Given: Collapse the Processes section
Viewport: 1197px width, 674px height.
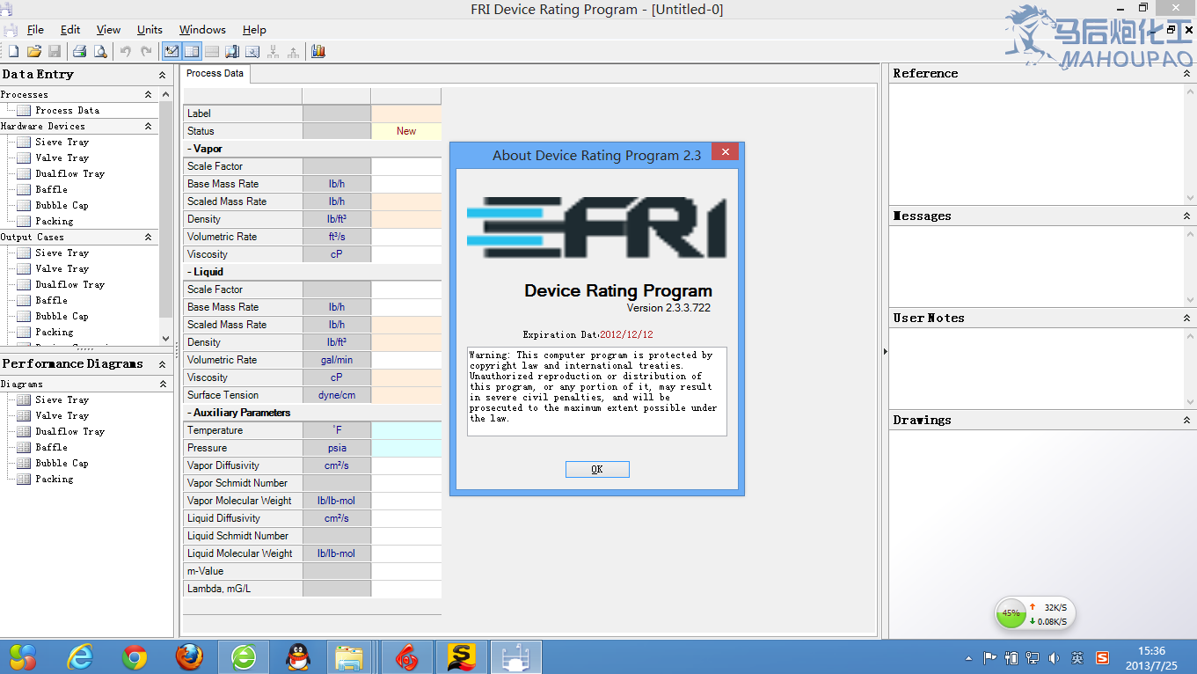Looking at the screenshot, I should click(x=148, y=95).
